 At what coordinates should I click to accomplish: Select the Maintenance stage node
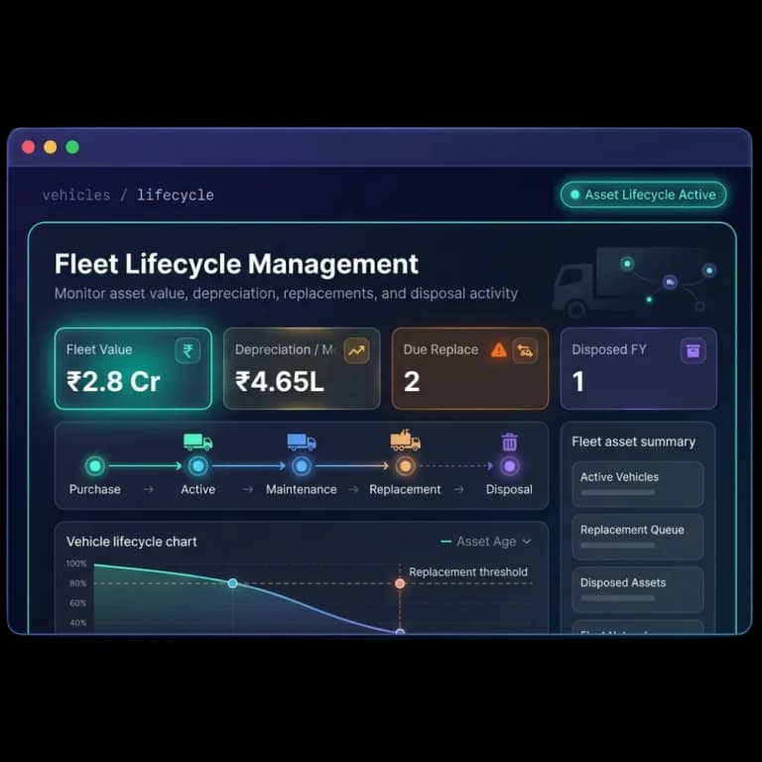[302, 466]
